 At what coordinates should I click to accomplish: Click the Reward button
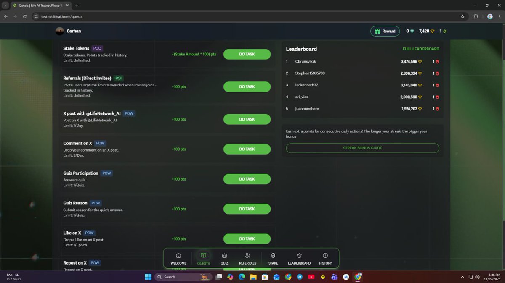point(385,31)
